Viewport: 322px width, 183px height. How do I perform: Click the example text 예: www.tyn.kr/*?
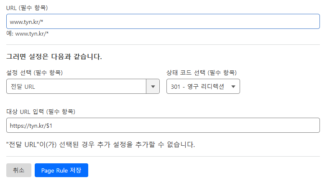[28, 34]
